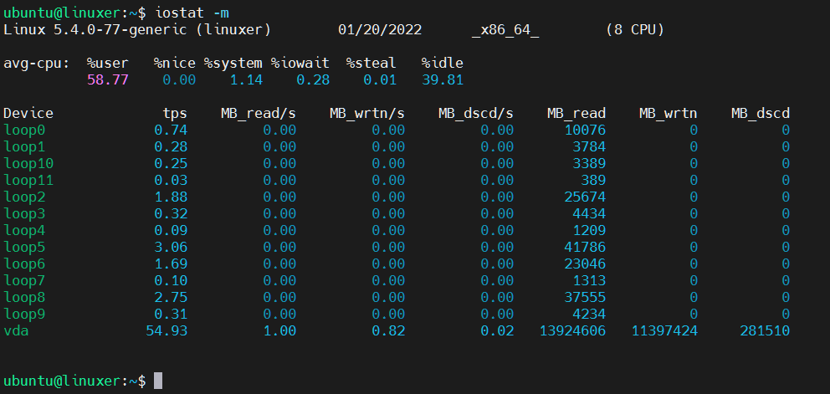Click the MB_wrtn value 11397424
The width and height of the screenshot is (830, 394).
(664, 331)
